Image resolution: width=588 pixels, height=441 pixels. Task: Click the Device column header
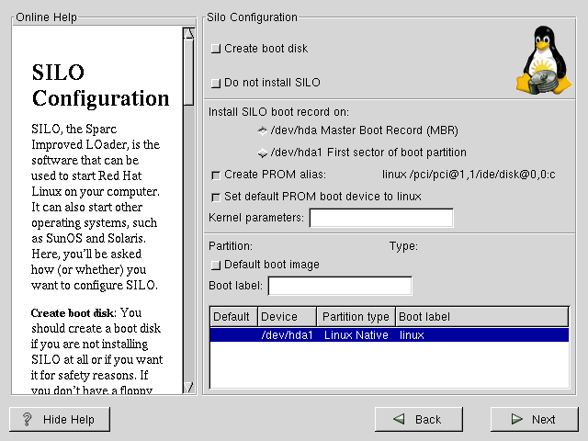[x=288, y=317]
